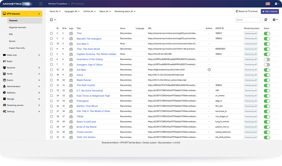Open the Monitoring status filter dropdown

pyautogui.click(x=125, y=11)
